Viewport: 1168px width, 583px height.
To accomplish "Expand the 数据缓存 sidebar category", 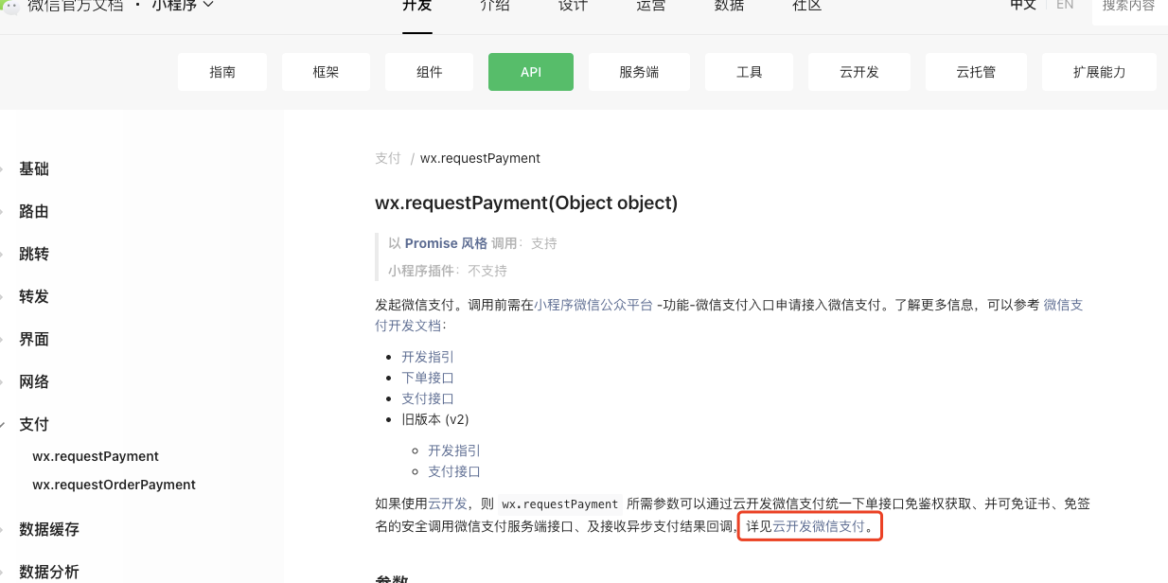I will click(49, 530).
